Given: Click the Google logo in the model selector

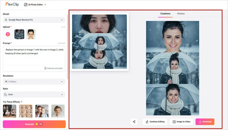Looking at the screenshot, I should [6, 20].
